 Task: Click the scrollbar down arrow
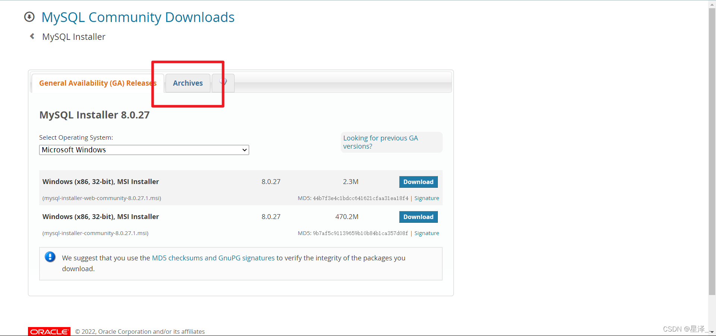tap(712, 332)
